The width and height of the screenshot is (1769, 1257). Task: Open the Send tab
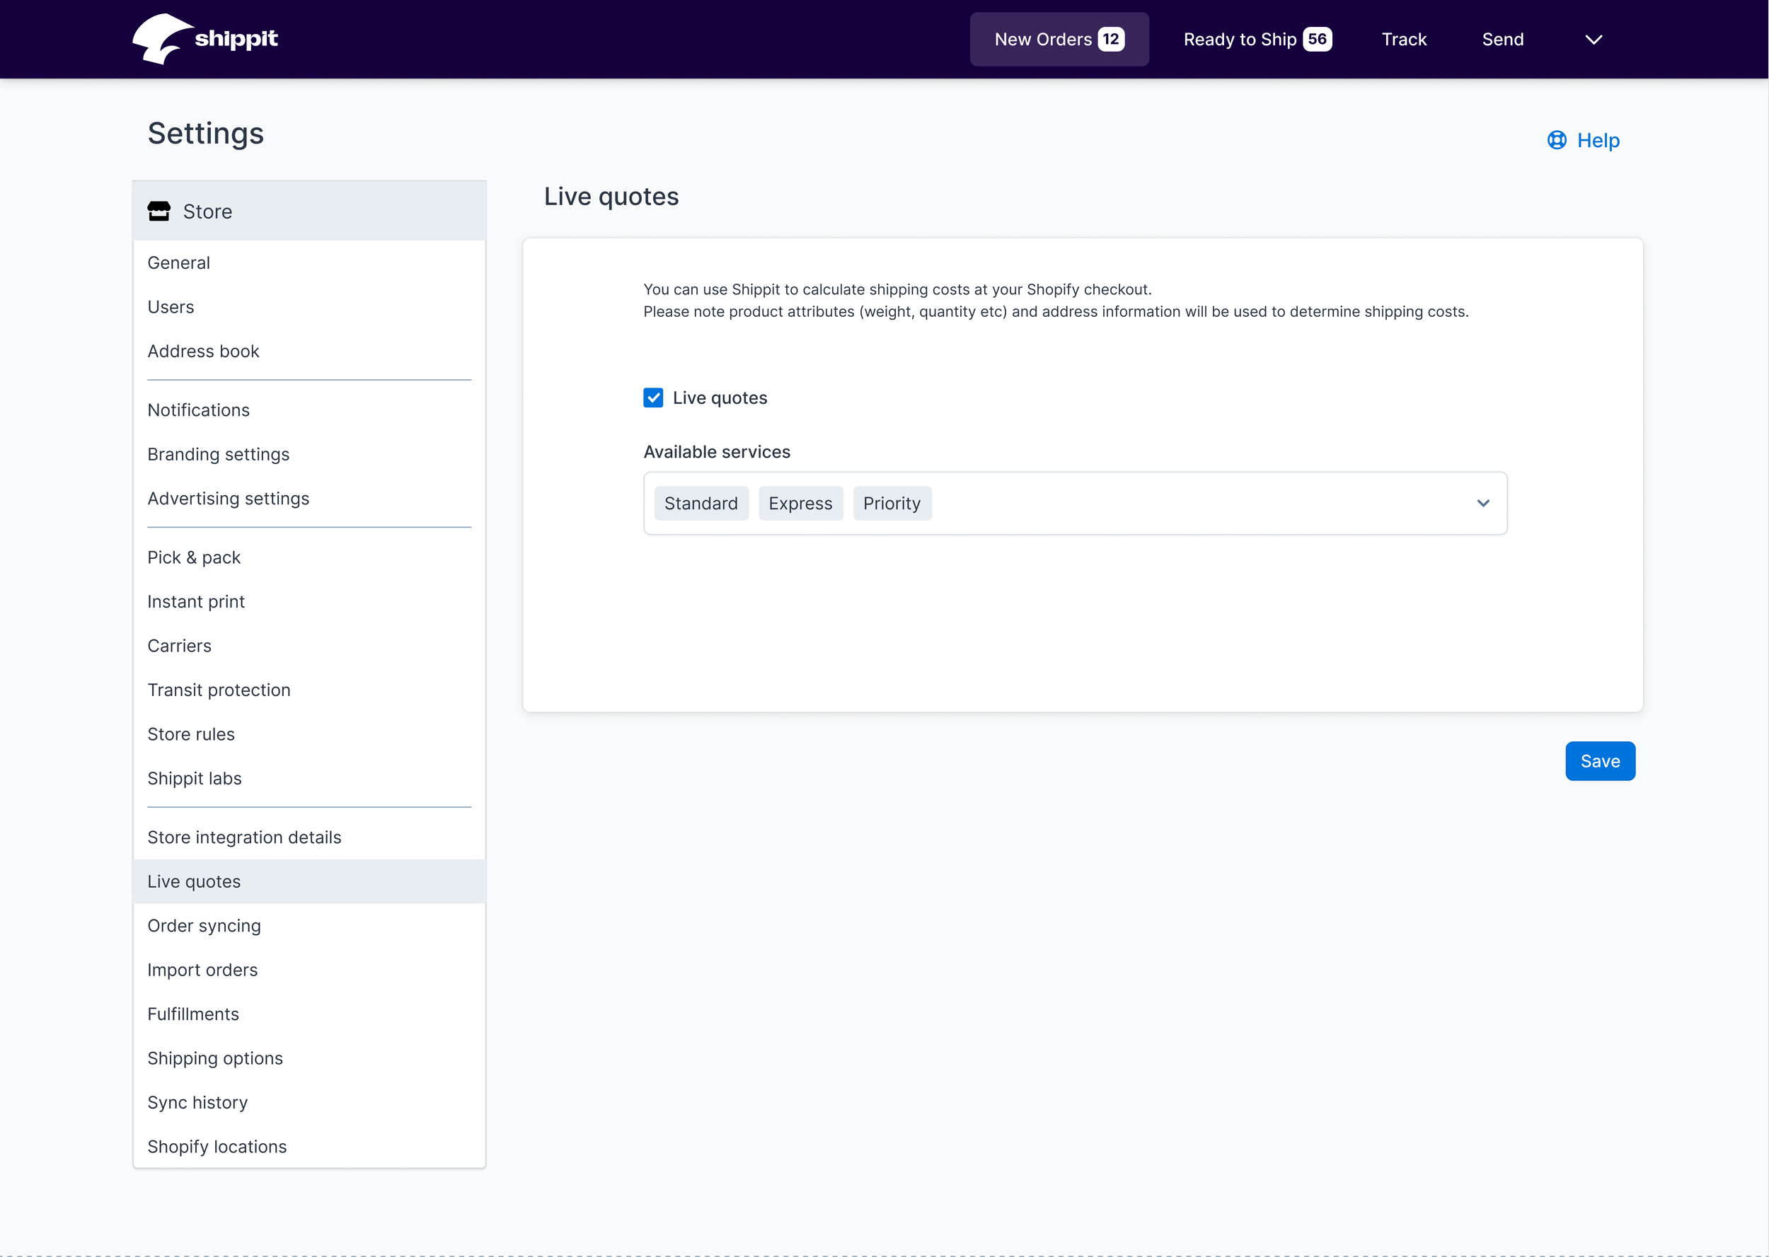[1502, 40]
